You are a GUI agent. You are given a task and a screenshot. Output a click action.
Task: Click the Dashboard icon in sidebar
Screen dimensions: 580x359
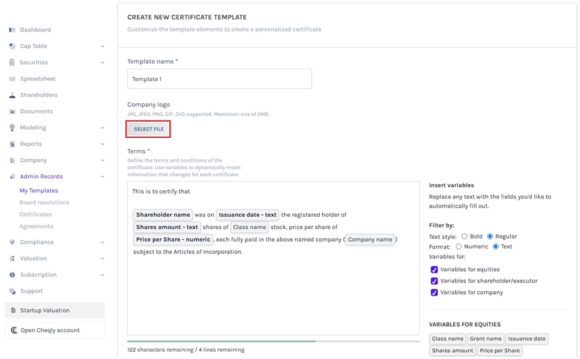[12, 30]
